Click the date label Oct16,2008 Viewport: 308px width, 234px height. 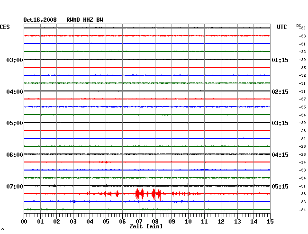[x=40, y=20]
